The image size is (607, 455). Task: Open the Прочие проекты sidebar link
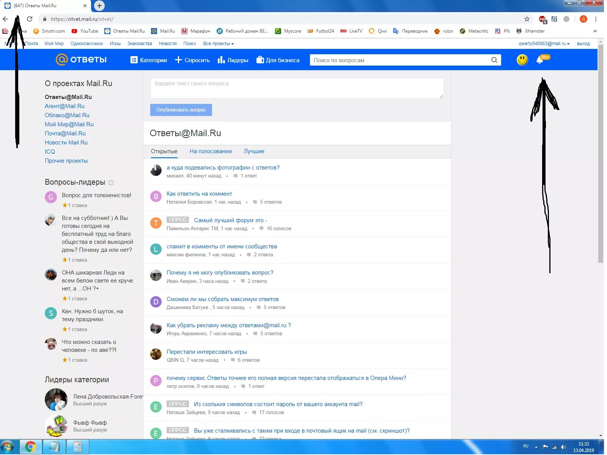point(66,161)
